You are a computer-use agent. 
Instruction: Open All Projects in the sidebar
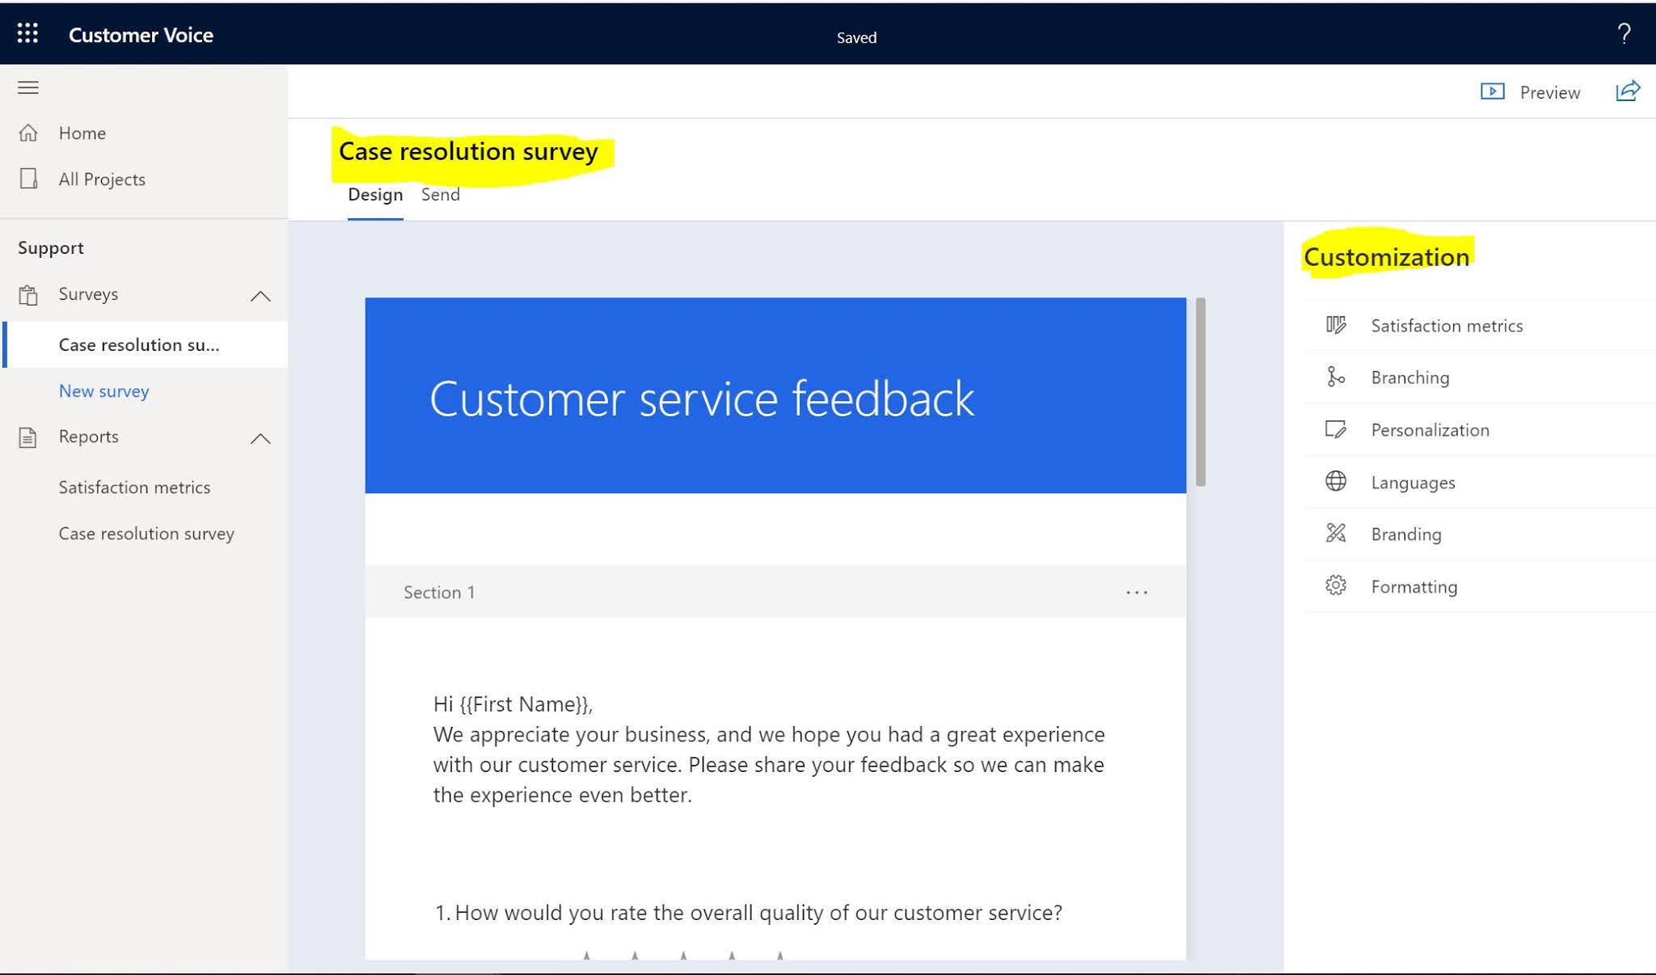click(x=102, y=179)
